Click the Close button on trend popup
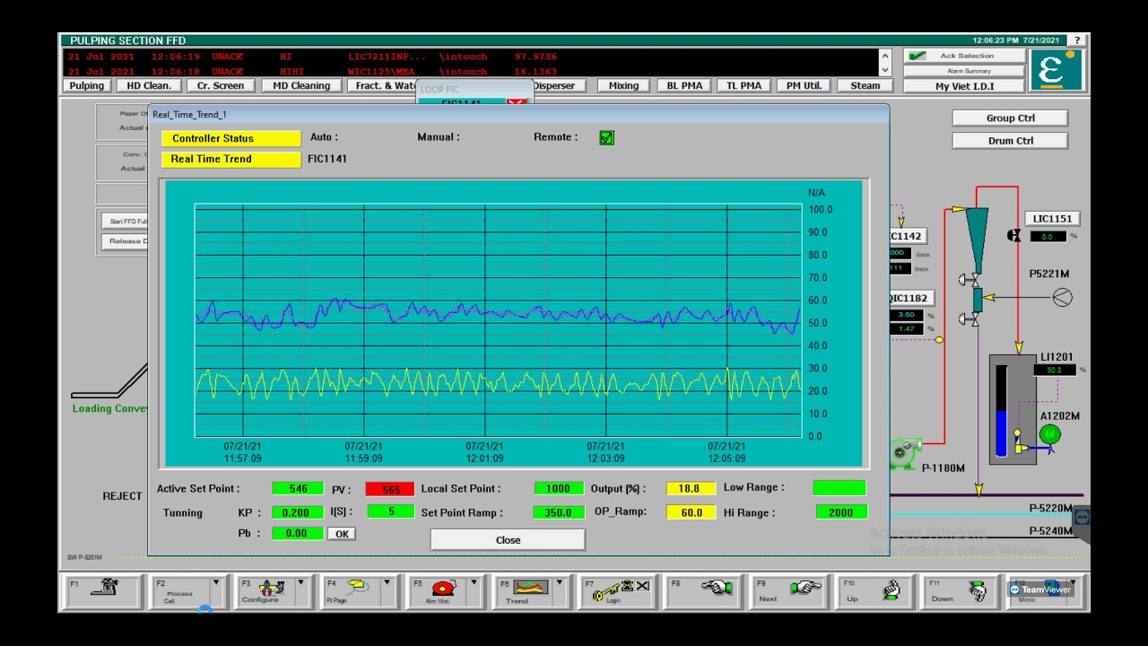Image resolution: width=1148 pixels, height=646 pixels. pos(508,540)
